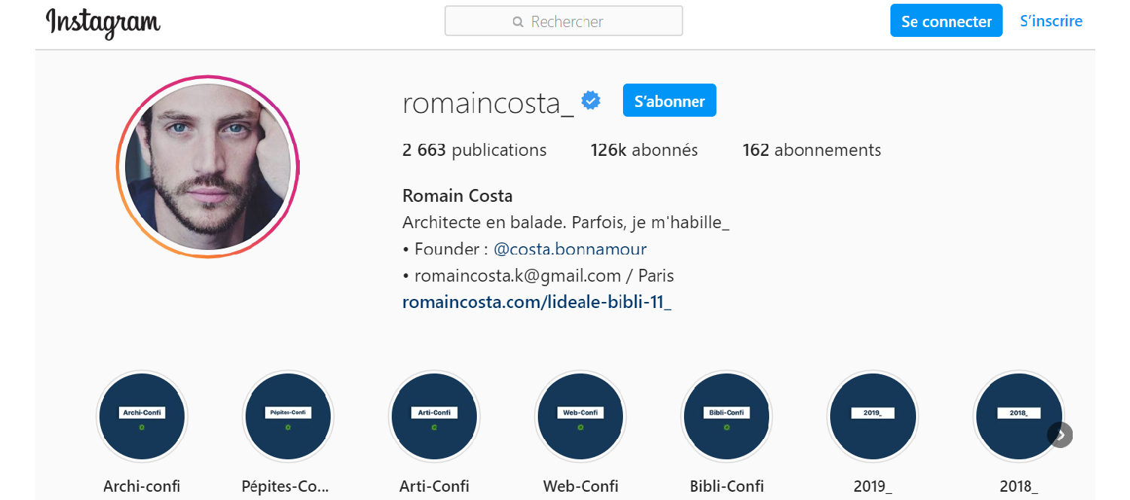Click the Pépites-Co... label text
This screenshot has width=1130, height=500.
click(x=286, y=486)
